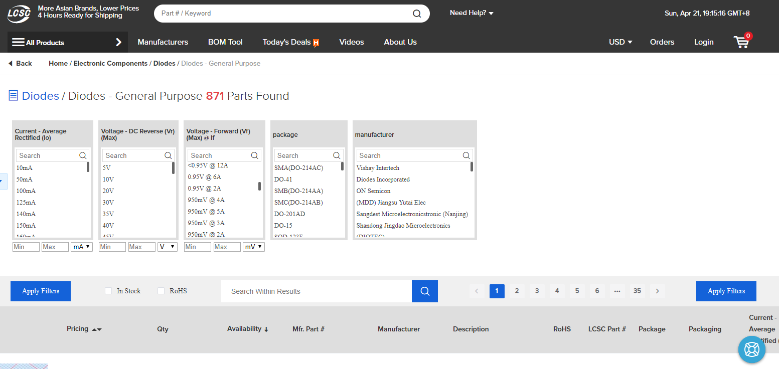
Task: Click the Max field under Voltage DC Reverse
Action: (142, 247)
